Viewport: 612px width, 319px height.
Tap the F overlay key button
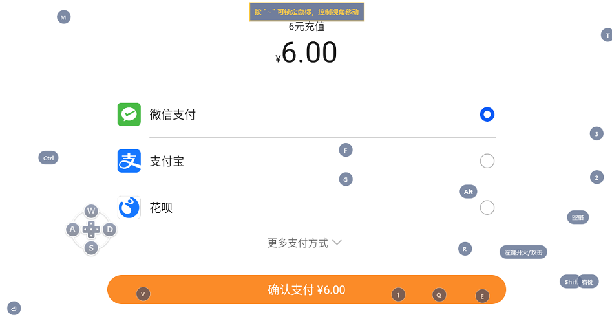point(346,150)
